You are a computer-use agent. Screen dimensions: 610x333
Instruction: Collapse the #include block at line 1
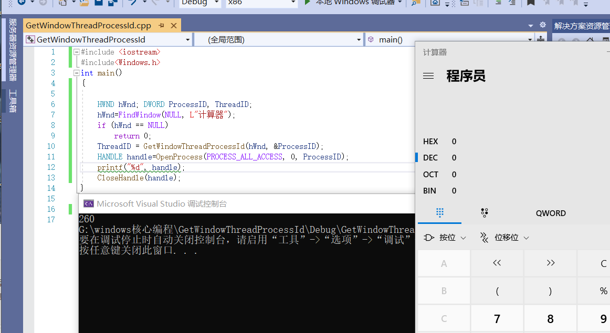[x=77, y=52]
